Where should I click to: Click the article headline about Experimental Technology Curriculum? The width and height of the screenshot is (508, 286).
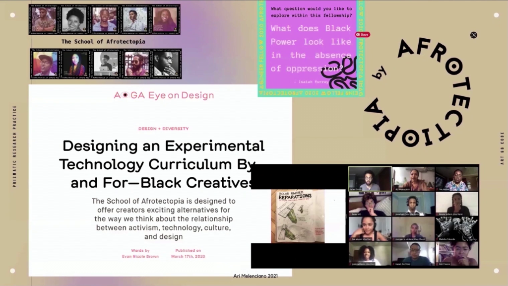tap(161, 164)
